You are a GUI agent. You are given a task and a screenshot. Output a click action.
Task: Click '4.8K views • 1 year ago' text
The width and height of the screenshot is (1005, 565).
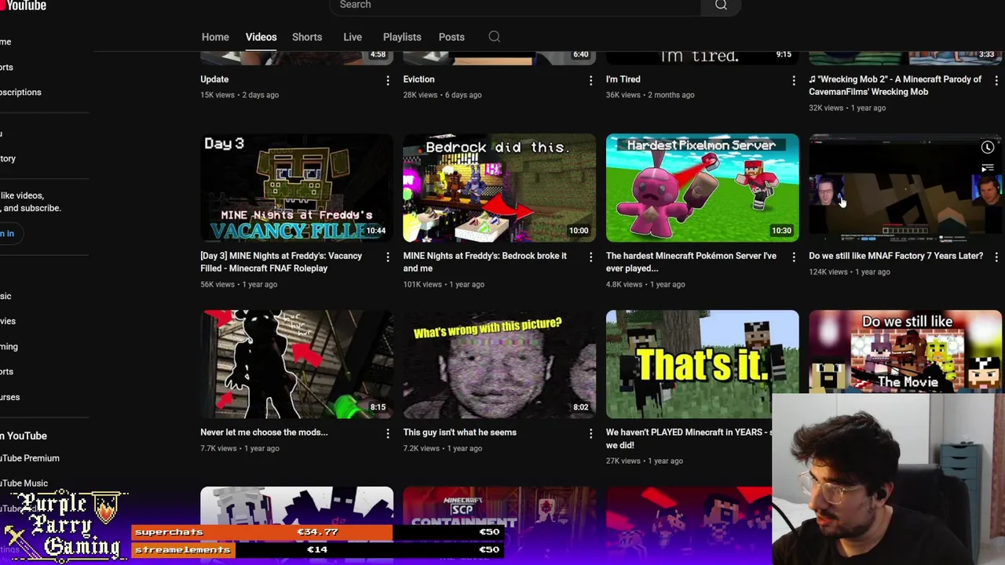click(x=645, y=284)
